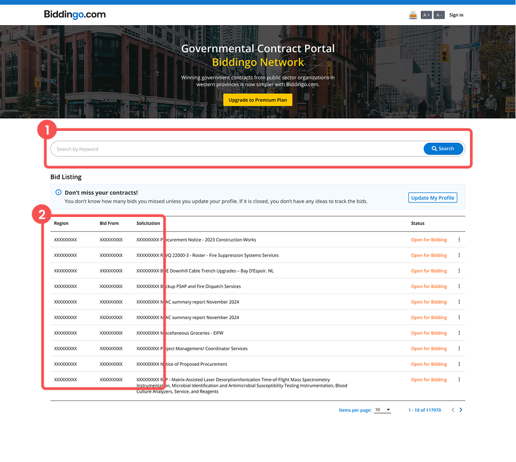Image resolution: width=516 pixels, height=462 pixels.
Task: Open menu for 2023 Construction Works row
Action: (x=459, y=240)
